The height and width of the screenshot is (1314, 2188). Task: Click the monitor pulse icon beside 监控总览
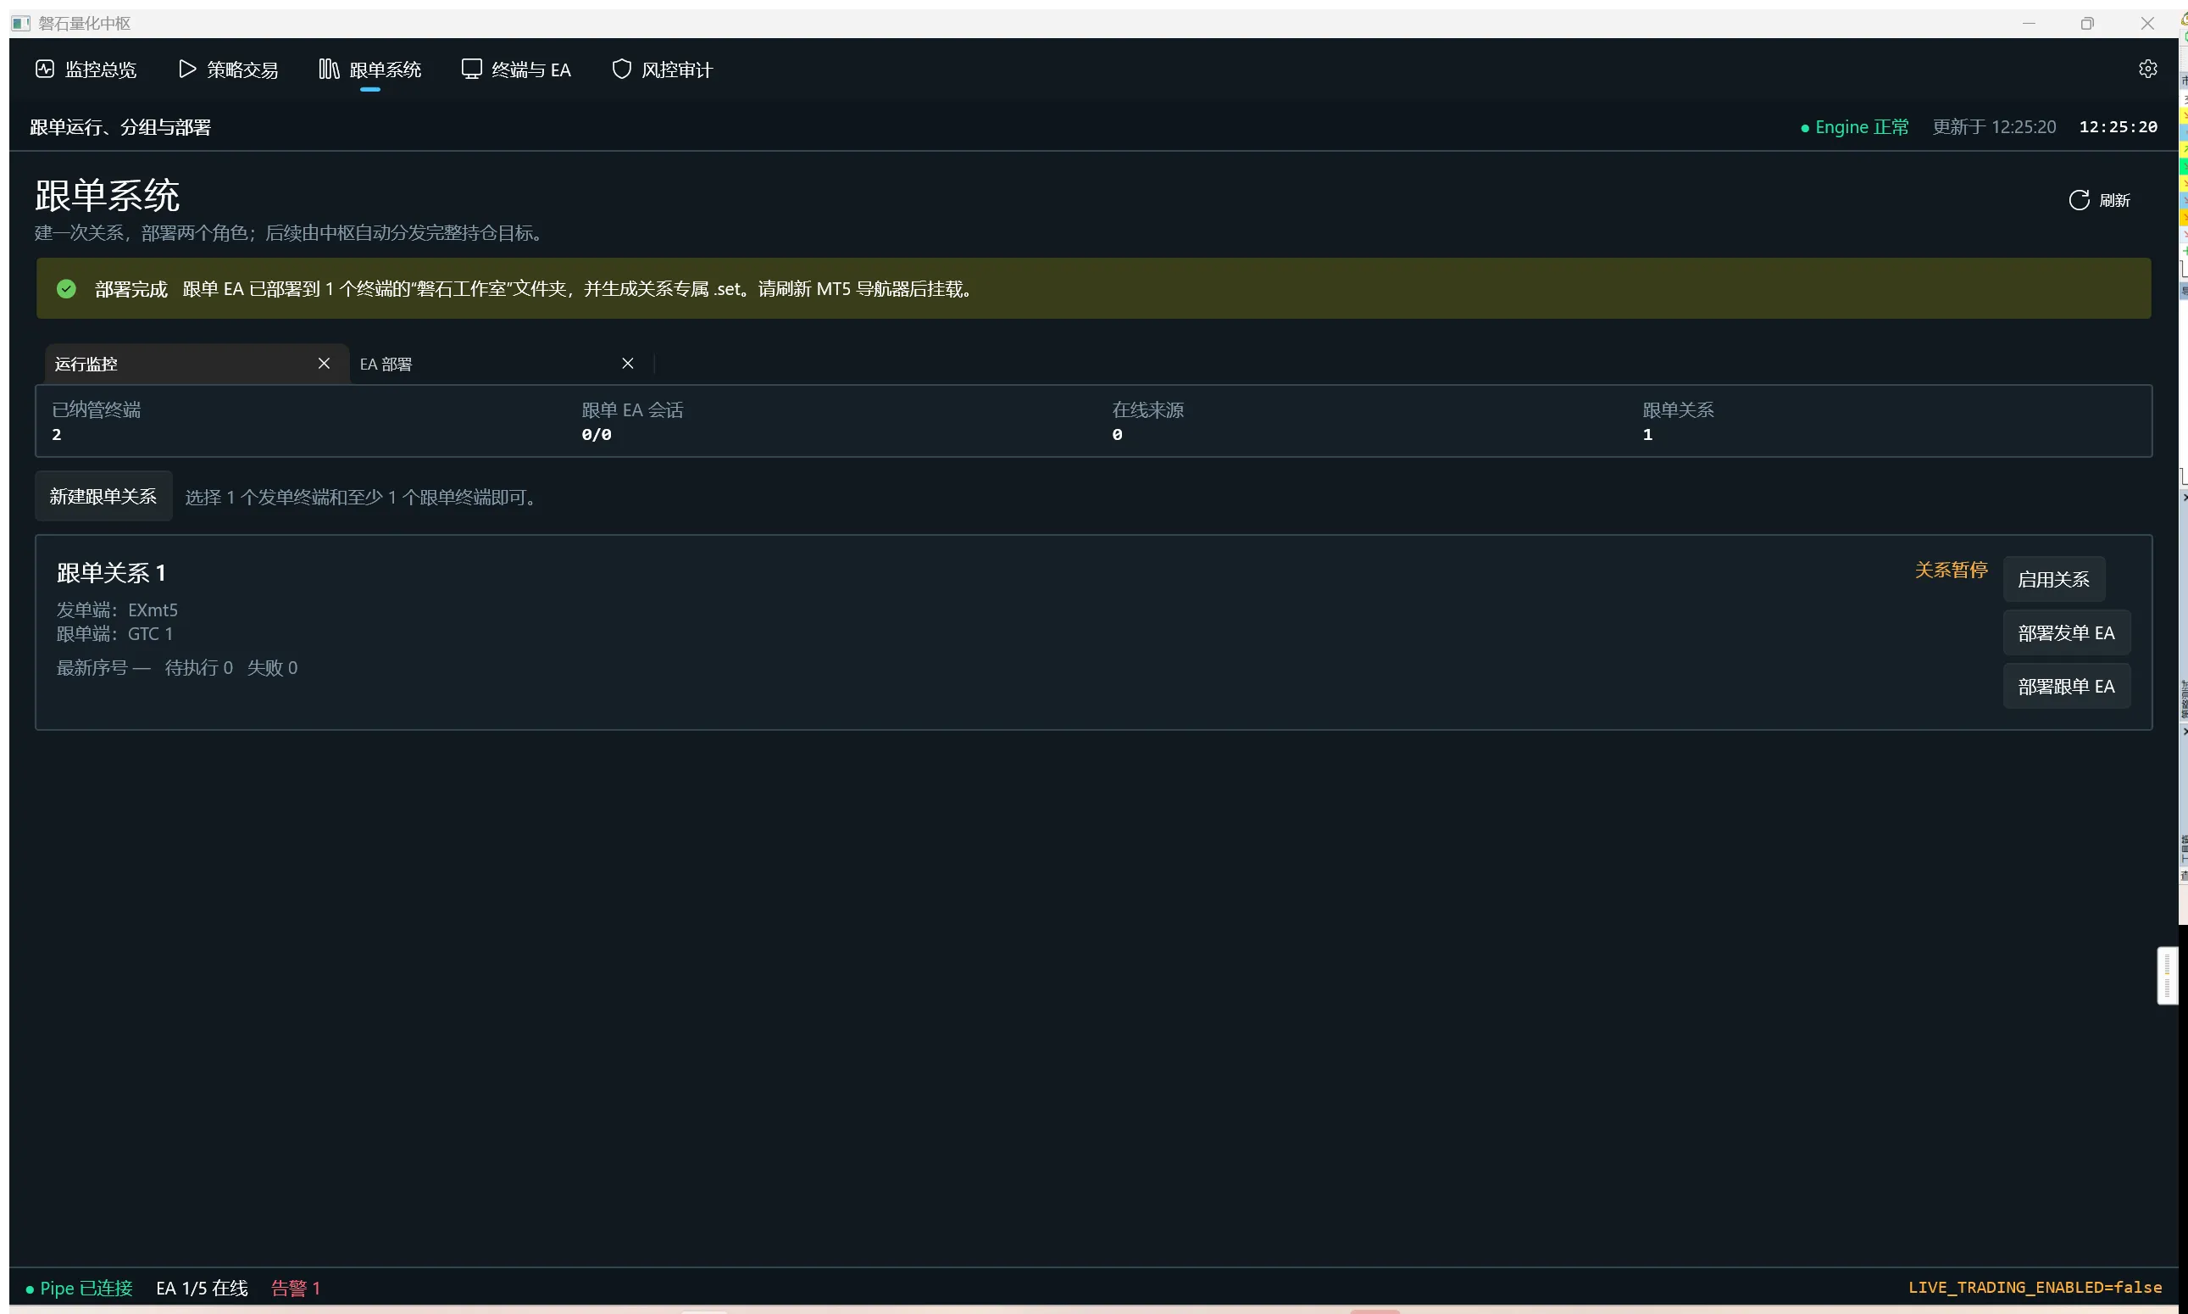[45, 69]
